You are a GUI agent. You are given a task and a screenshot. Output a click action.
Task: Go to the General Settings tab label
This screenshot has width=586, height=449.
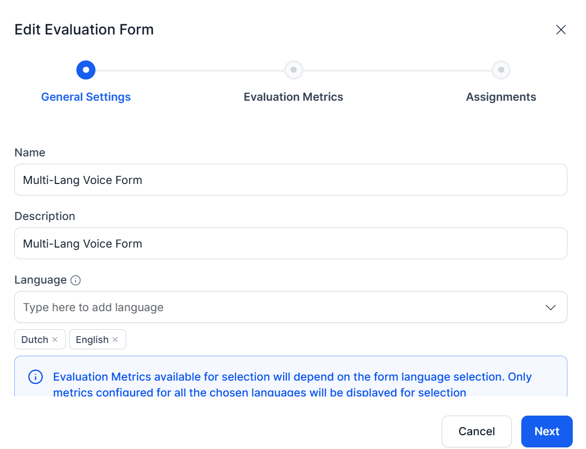[x=86, y=97]
